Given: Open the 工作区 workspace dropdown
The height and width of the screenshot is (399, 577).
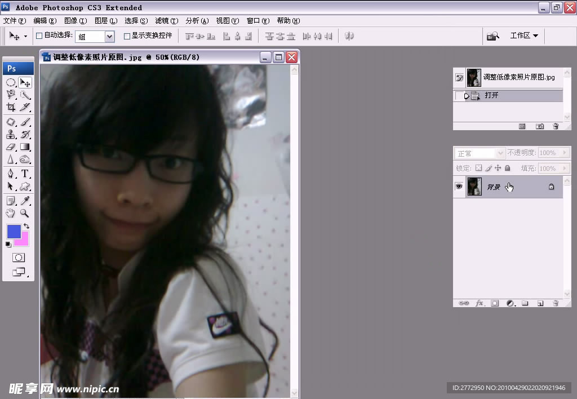Looking at the screenshot, I should 524,36.
